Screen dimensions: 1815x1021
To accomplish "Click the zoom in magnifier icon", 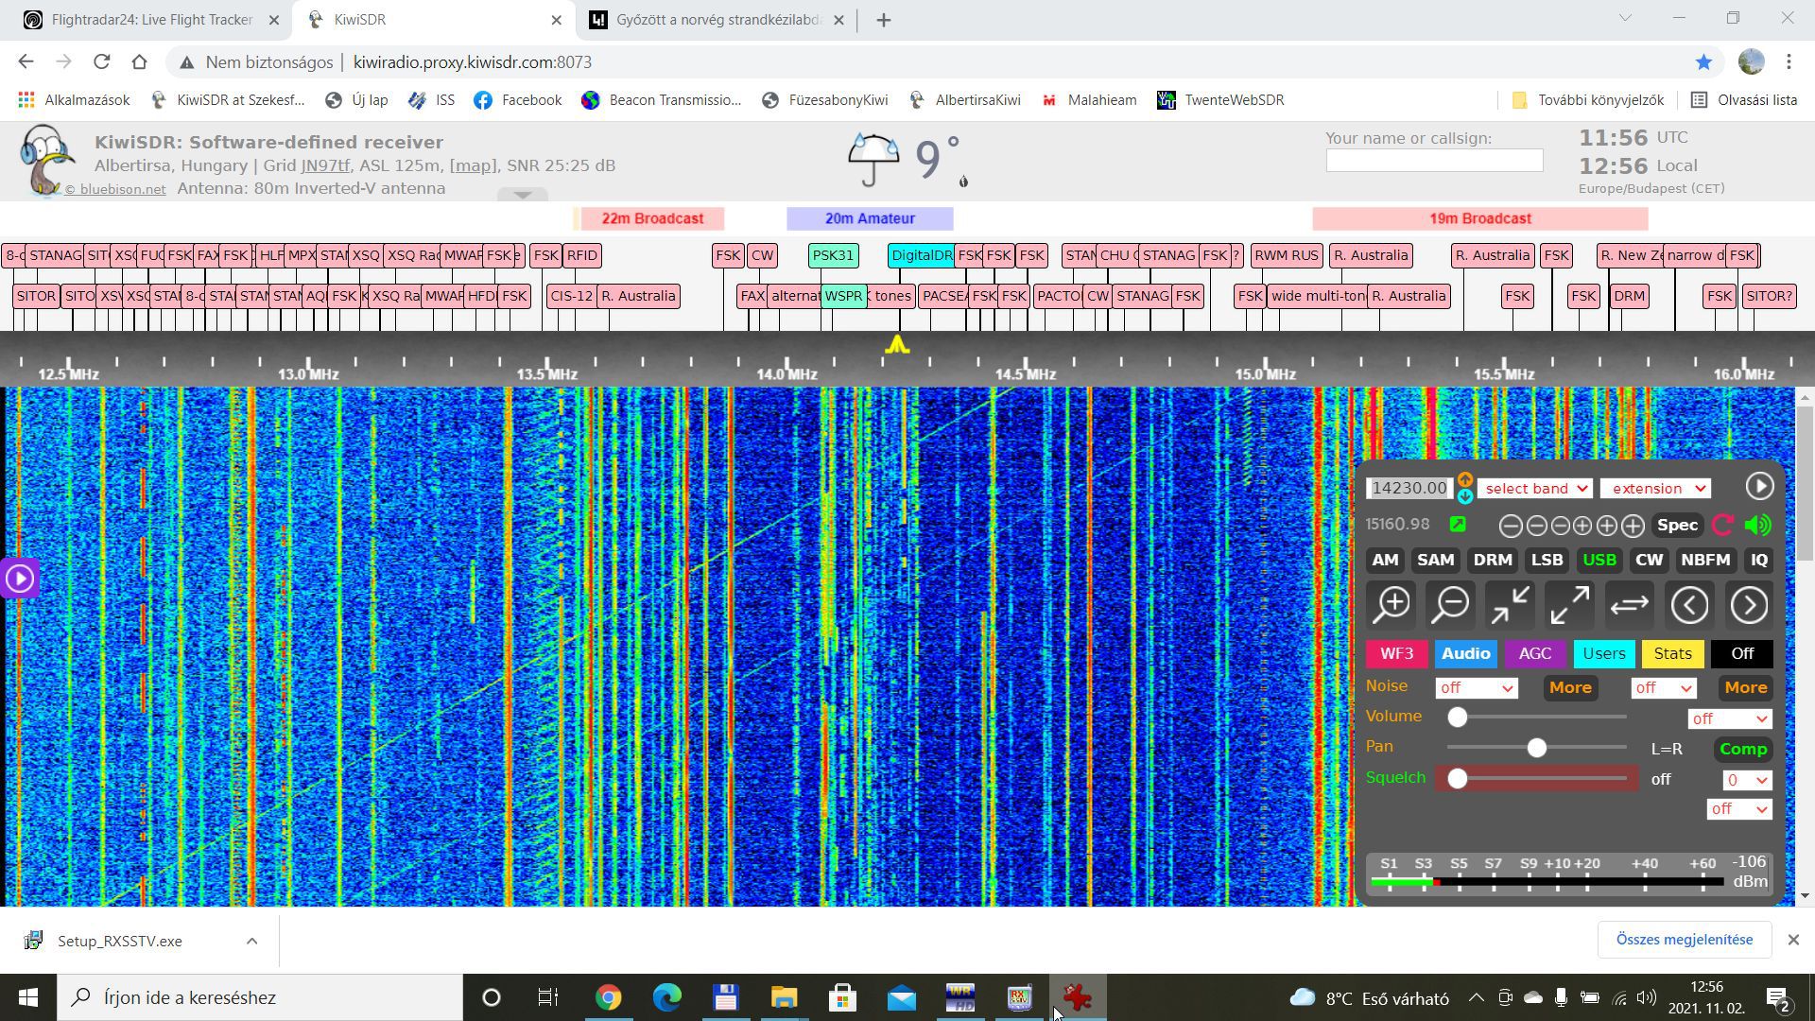I will coord(1392,605).
